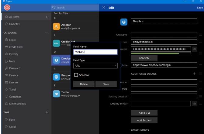Viewport: 204px width, 134px height.
Task: Click the plus icon beside Tags
Action: click(x=47, y=112)
